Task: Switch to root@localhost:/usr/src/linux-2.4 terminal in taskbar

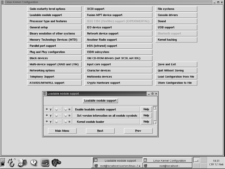Action: coord(118,166)
